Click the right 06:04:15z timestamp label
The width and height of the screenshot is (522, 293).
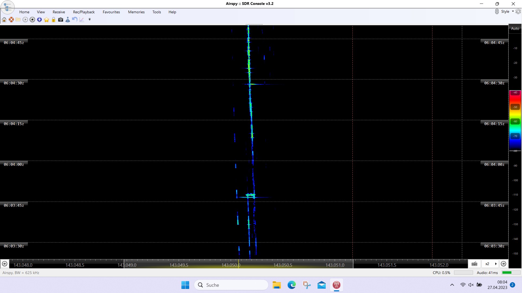coord(494,124)
